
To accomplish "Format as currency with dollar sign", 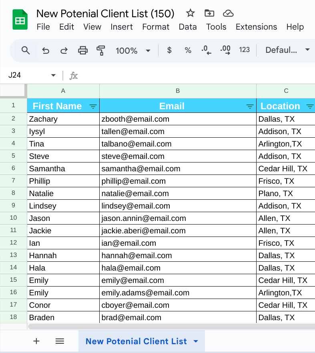I will coord(169,50).
